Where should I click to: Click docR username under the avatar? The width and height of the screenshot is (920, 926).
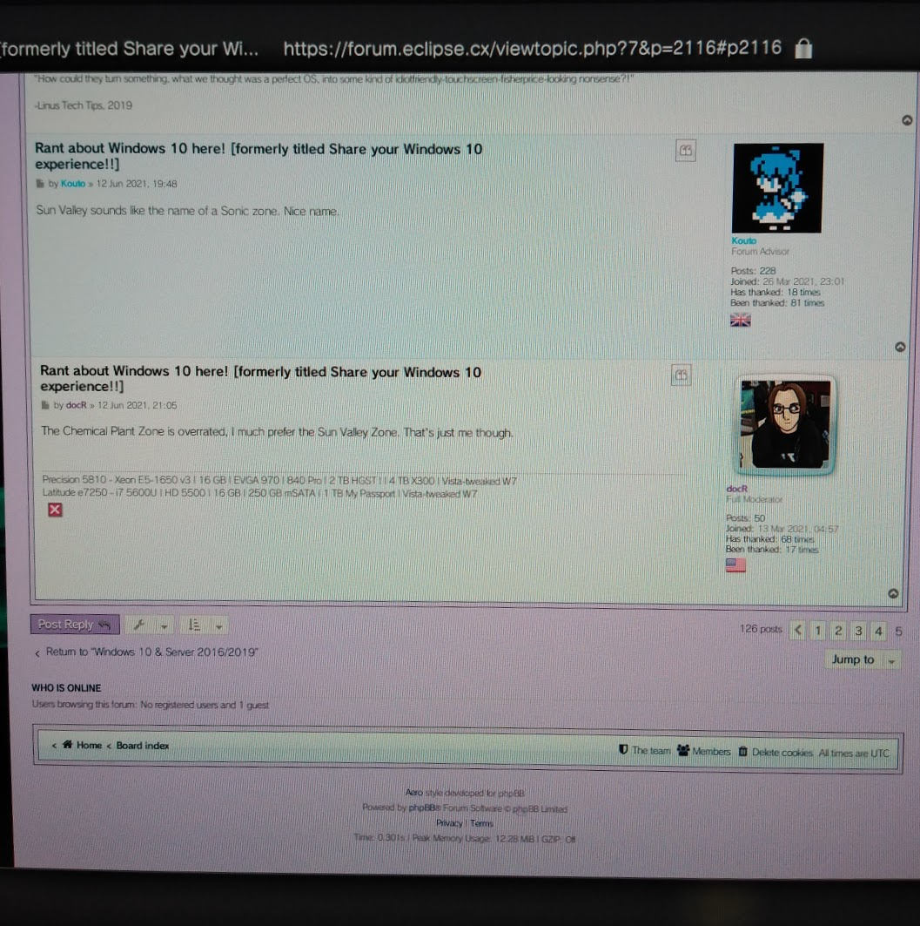737,489
